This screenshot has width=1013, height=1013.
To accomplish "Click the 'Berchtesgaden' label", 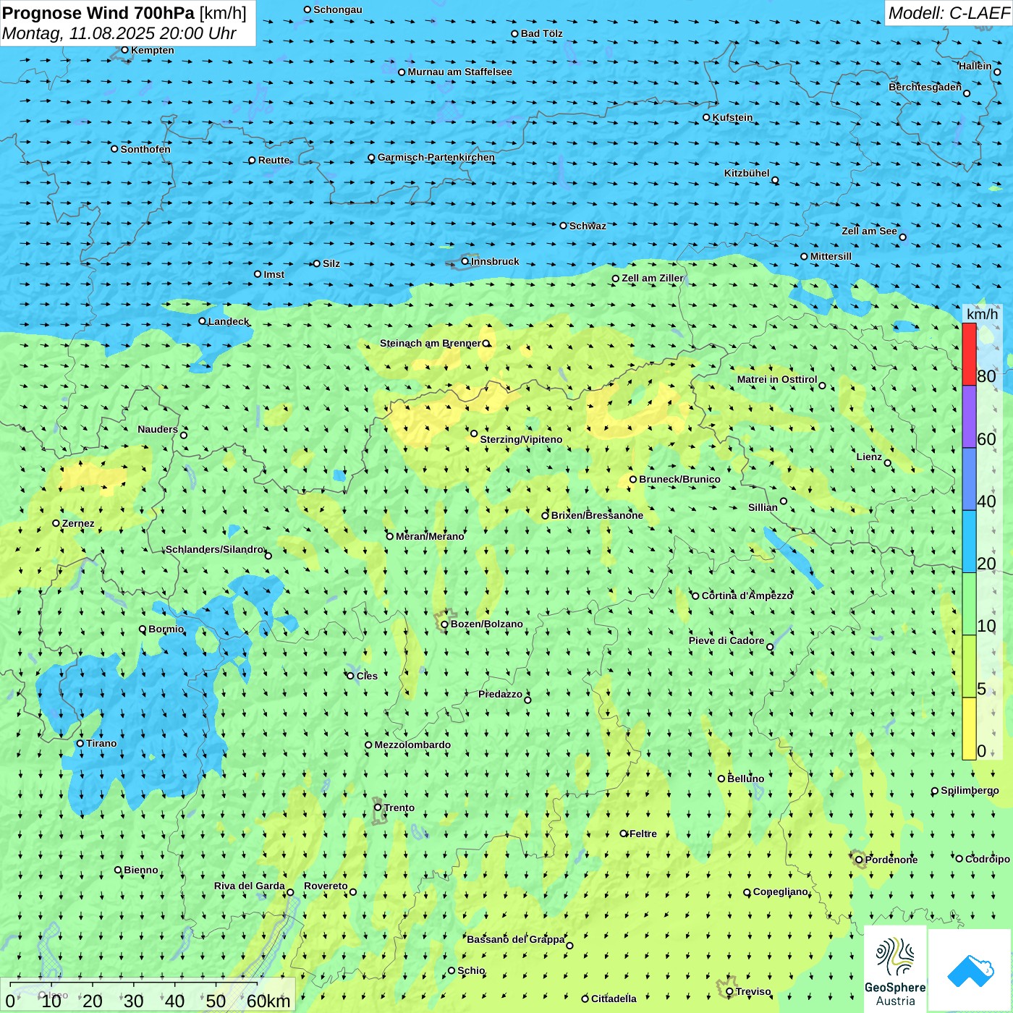I will click(x=925, y=87).
